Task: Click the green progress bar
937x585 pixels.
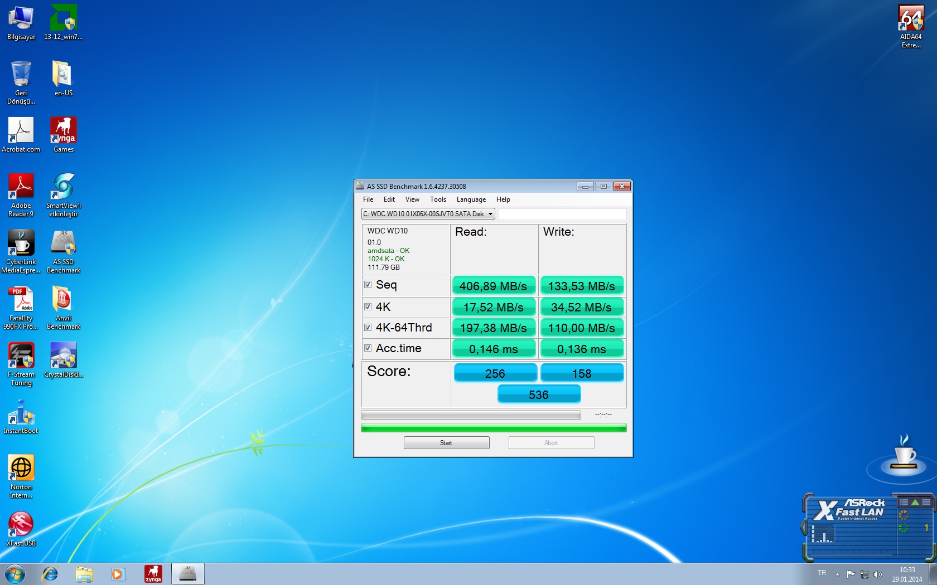Action: tap(494, 428)
